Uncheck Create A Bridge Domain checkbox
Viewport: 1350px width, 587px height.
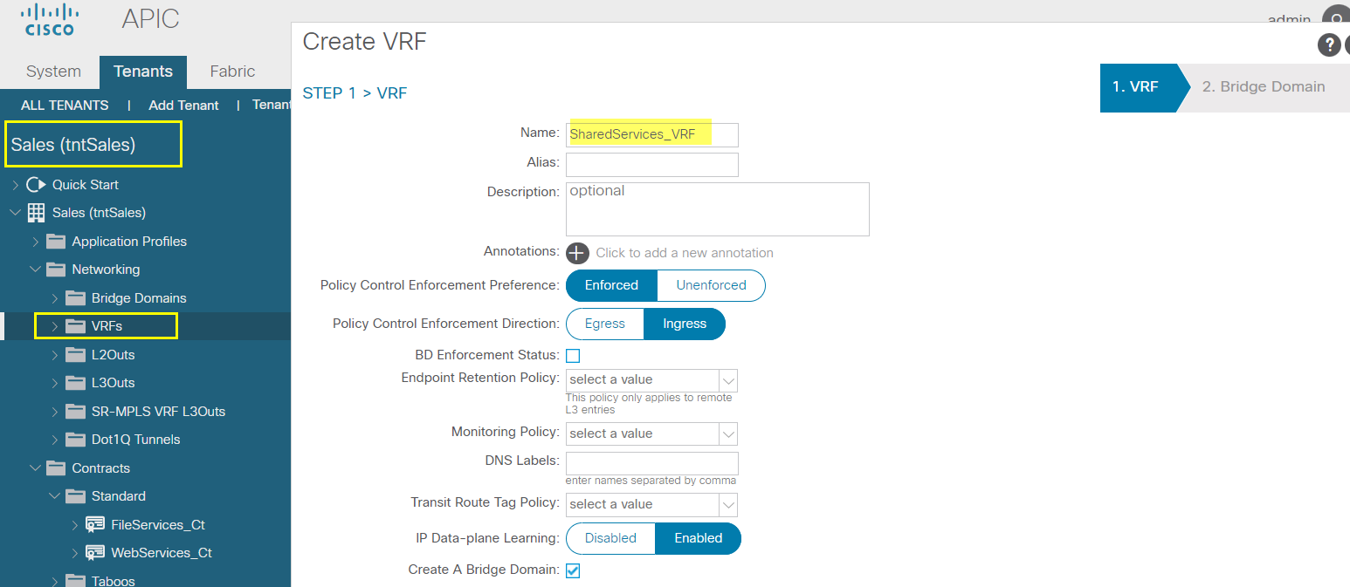click(x=573, y=570)
